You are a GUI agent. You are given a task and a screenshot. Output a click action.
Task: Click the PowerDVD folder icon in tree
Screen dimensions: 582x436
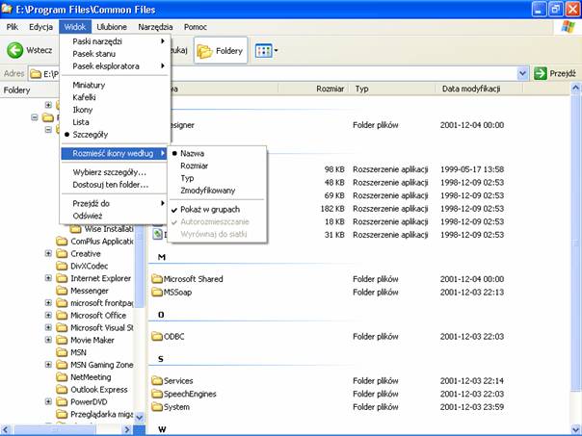click(x=62, y=401)
